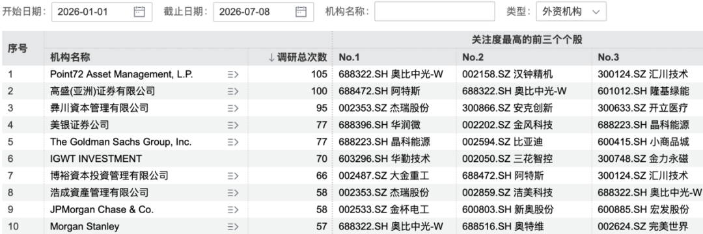Select 浩成資產管理有限公司 institution name
The height and width of the screenshot is (234, 703).
coord(99,192)
